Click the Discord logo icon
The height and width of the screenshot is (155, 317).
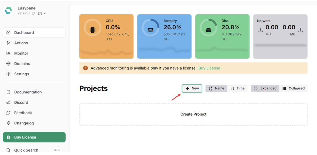[x=8, y=102]
